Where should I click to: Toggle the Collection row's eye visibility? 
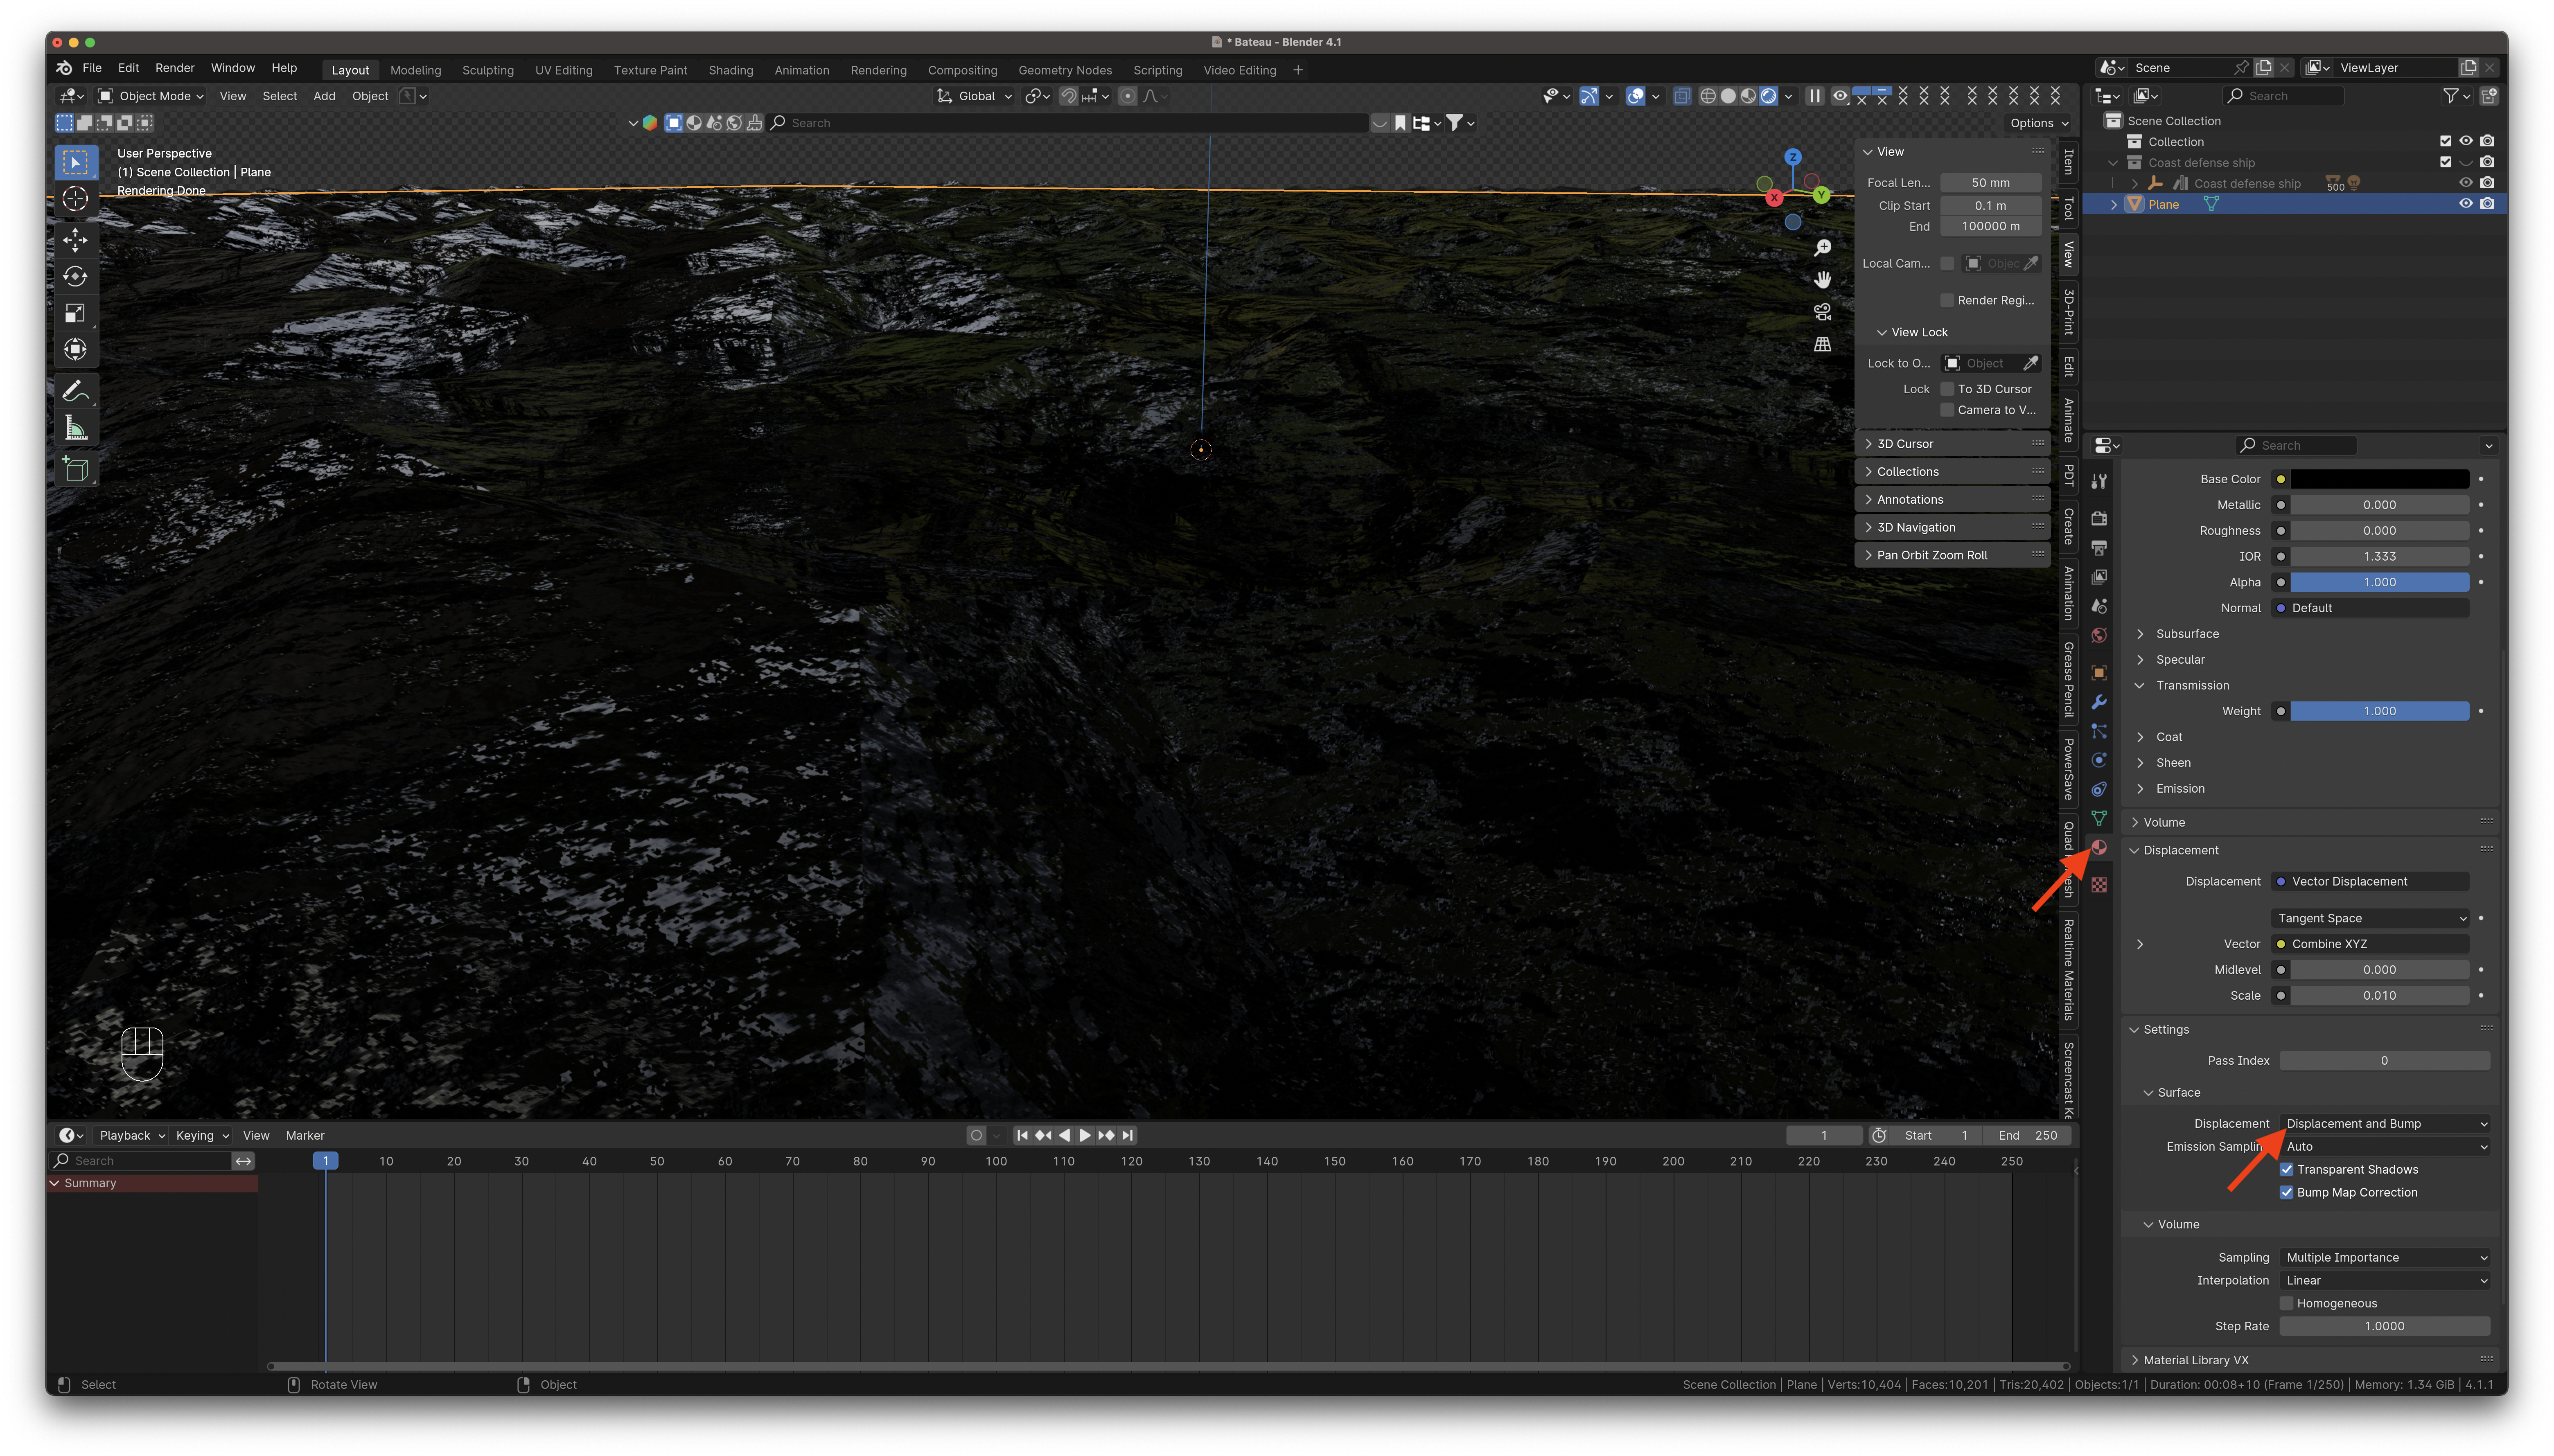point(2466,142)
